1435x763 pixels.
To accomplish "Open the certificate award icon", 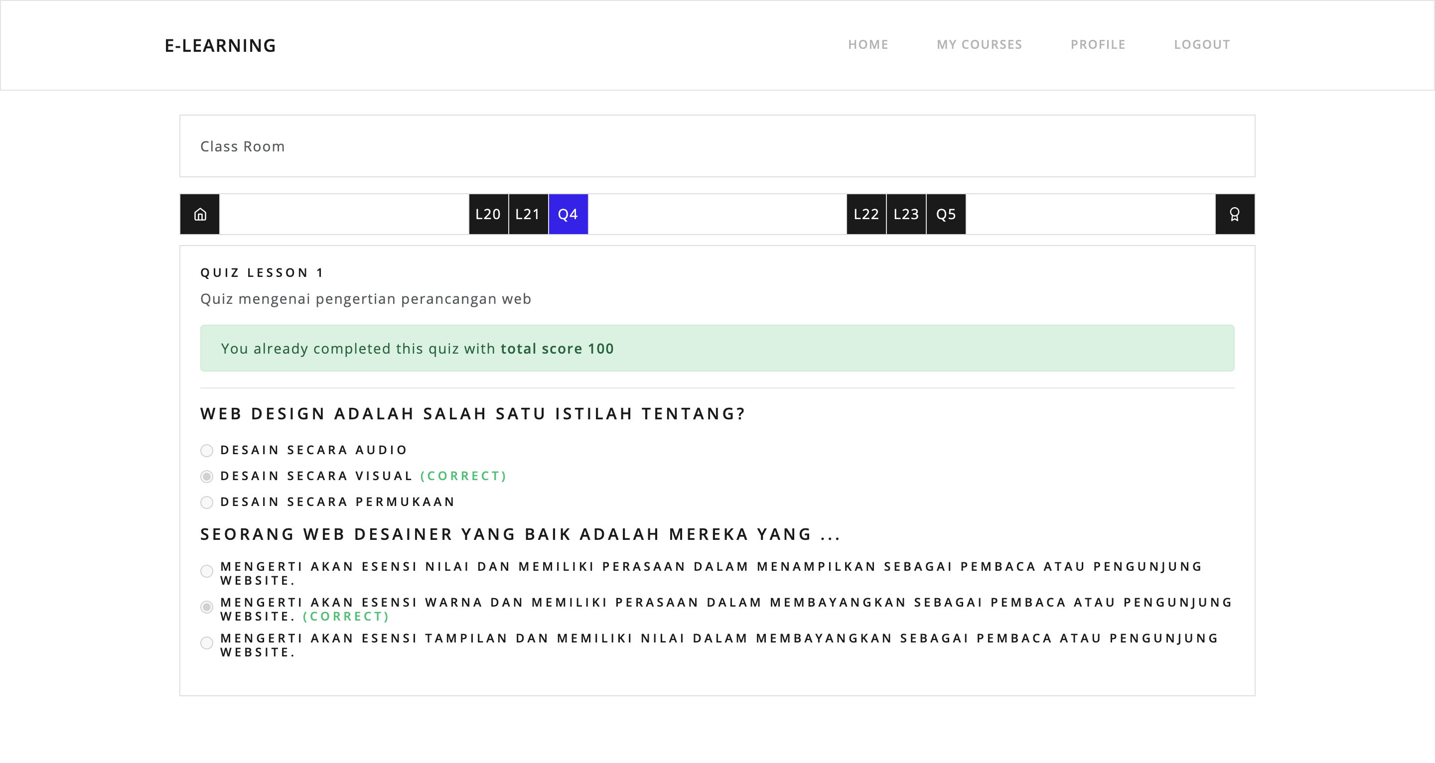I will 1235,215.
